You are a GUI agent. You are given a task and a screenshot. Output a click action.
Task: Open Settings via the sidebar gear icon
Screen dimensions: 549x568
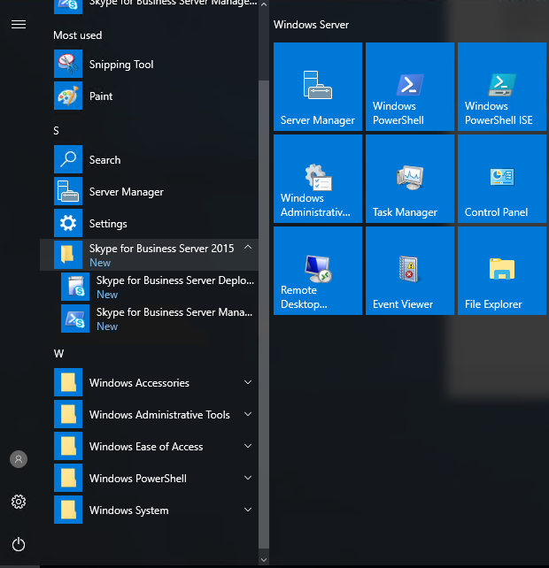(x=19, y=502)
